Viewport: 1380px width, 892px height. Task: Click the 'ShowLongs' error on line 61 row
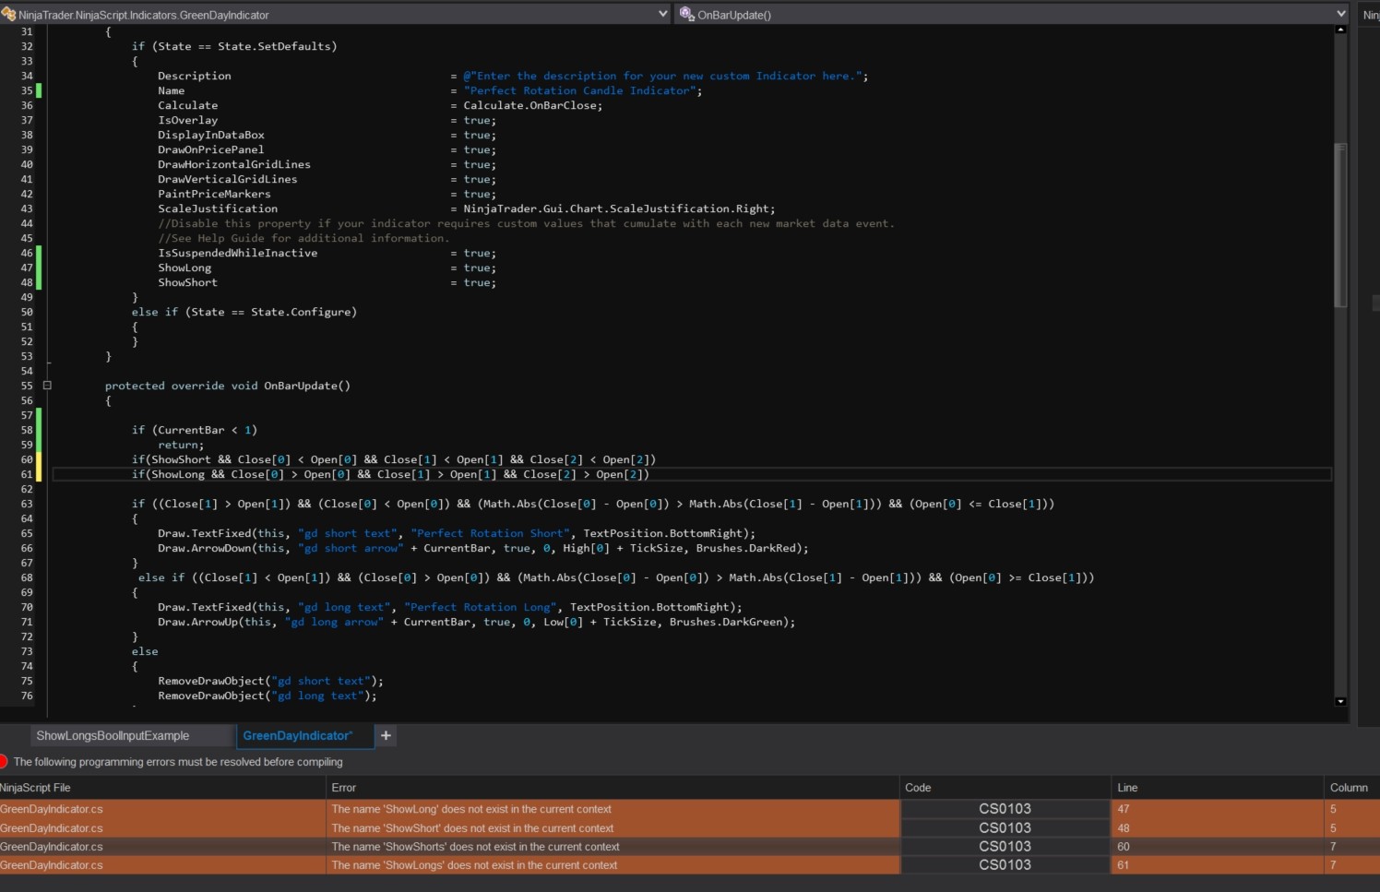pyautogui.click(x=474, y=864)
